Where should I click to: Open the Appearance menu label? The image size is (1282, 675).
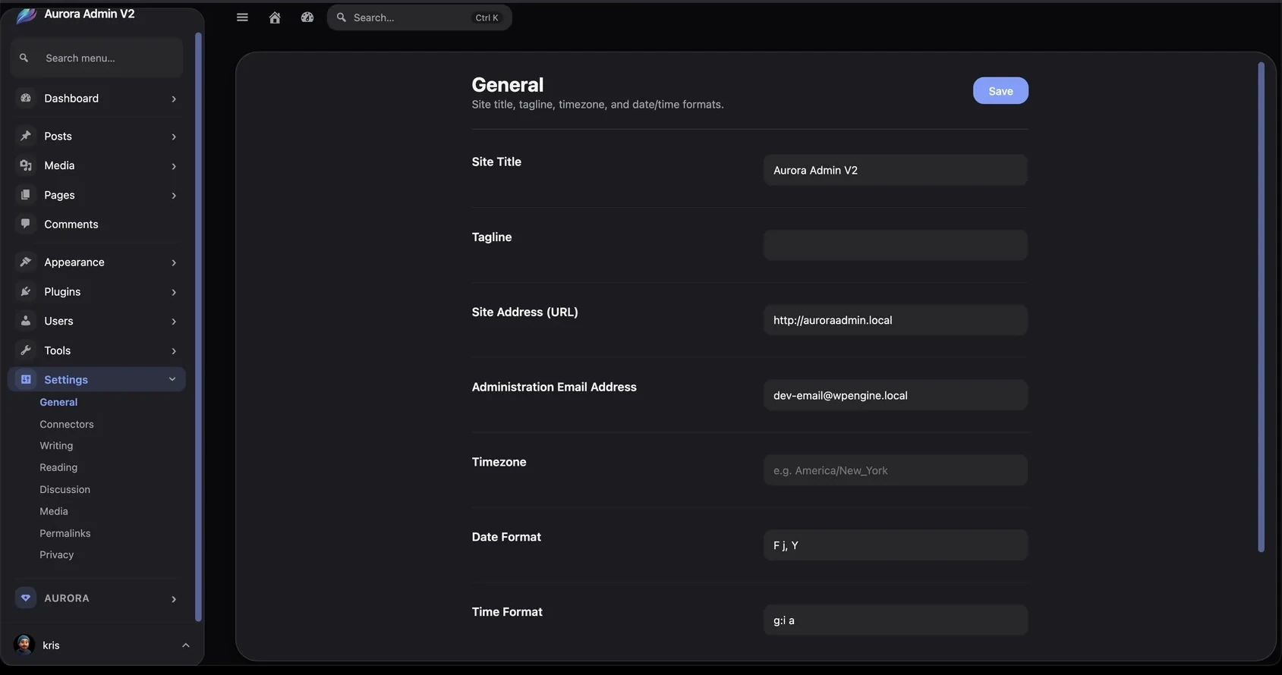point(74,262)
